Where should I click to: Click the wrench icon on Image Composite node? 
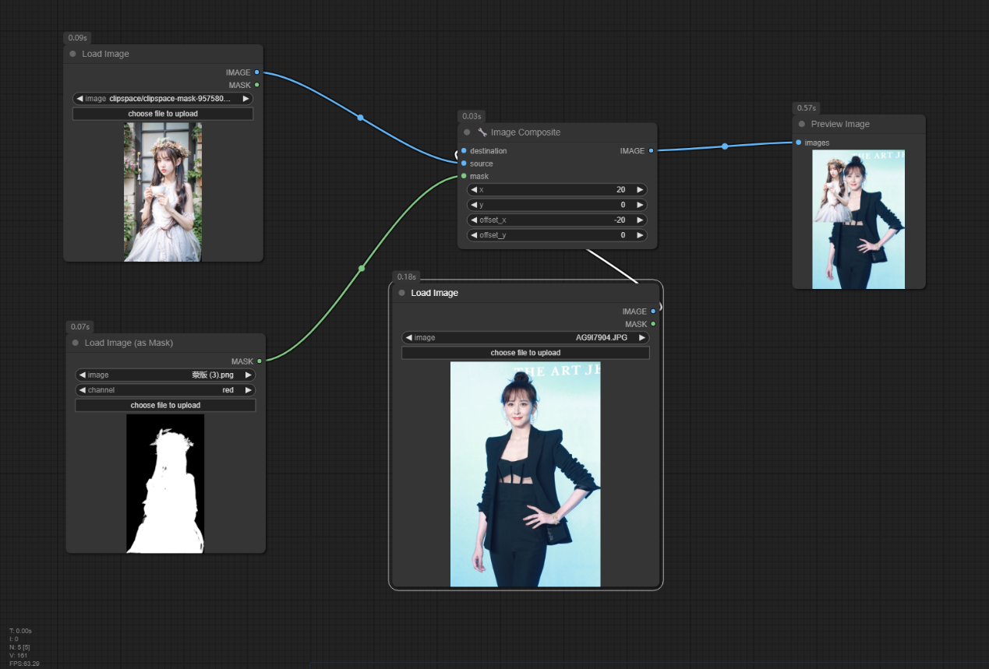(482, 132)
